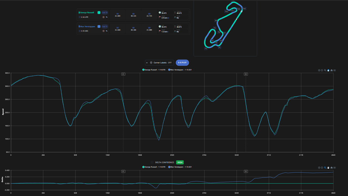Viewport: 348px width, 196px height.
Task: Click zoom out icon on delta chart
Action: click(x=322, y=168)
